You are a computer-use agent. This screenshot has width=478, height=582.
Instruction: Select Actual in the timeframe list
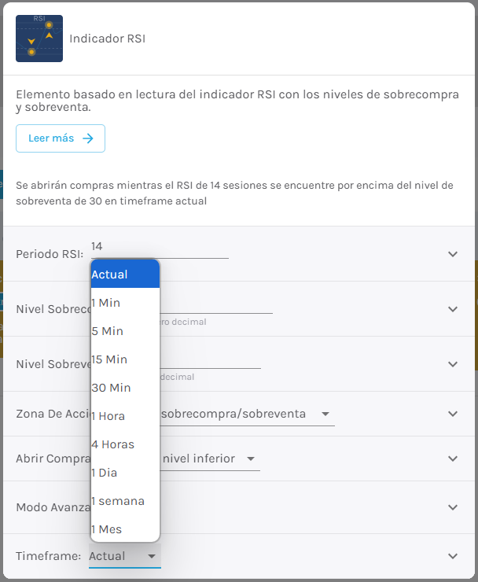tap(125, 274)
